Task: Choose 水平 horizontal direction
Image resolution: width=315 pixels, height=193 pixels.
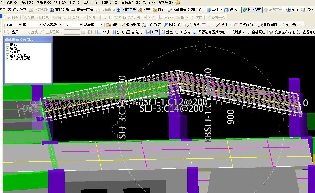Action: [152, 32]
